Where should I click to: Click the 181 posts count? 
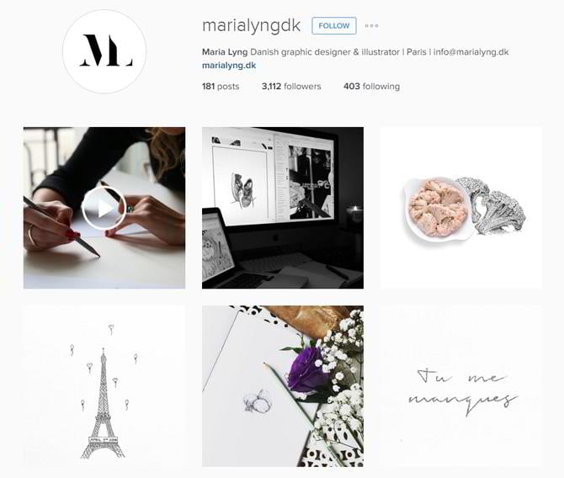221,87
